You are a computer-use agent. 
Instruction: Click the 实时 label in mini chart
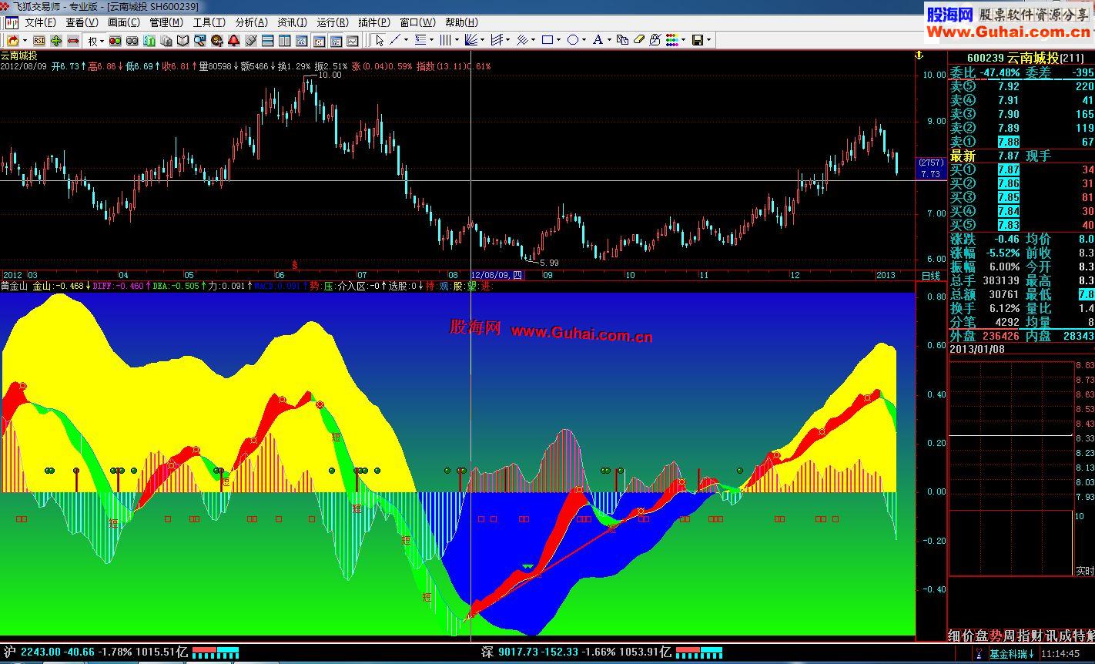pyautogui.click(x=1084, y=571)
